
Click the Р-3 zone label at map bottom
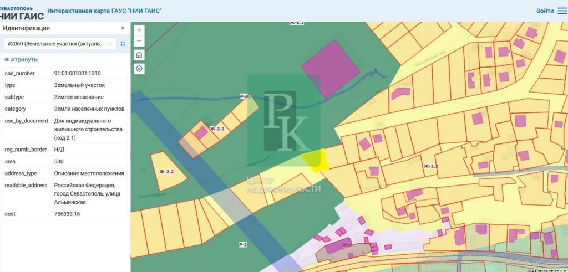click(x=242, y=244)
